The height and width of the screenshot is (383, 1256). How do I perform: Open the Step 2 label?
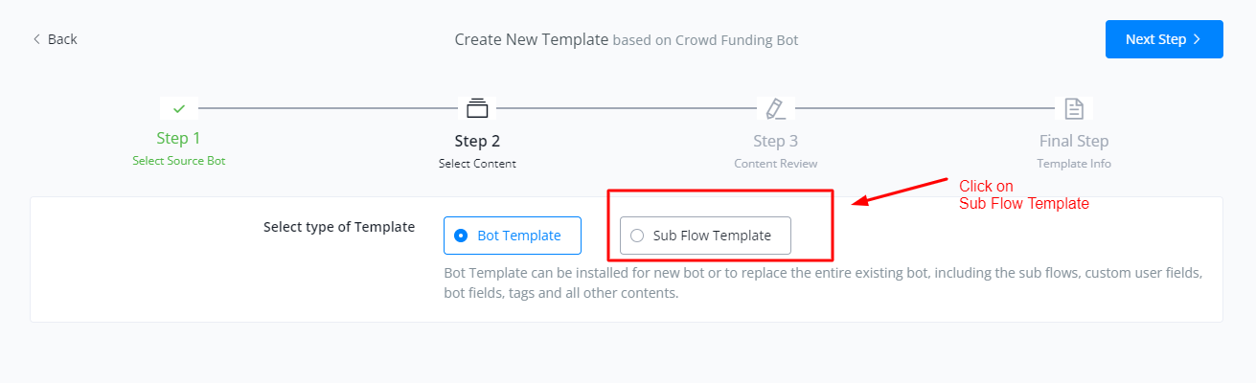point(477,142)
